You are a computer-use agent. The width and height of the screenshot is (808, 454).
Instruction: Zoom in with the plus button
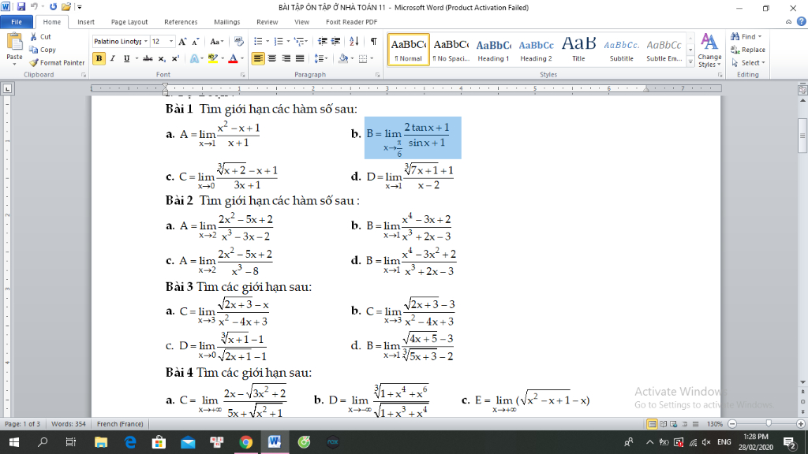click(800, 423)
